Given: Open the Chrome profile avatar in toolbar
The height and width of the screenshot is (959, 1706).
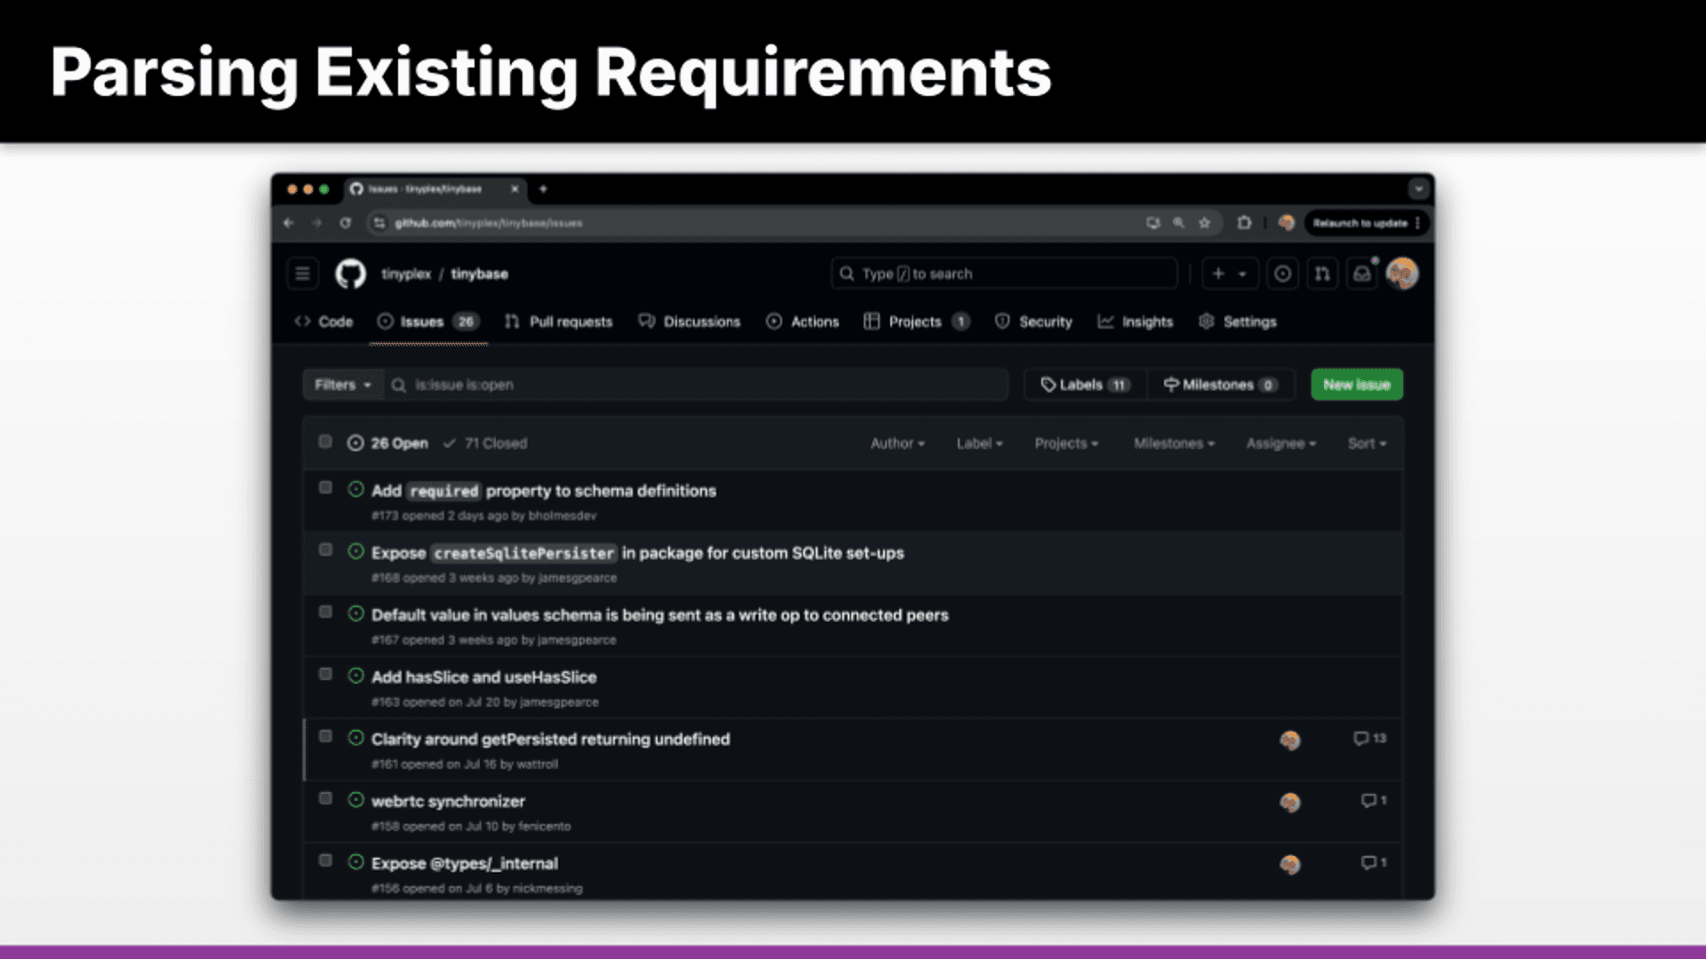Looking at the screenshot, I should pyautogui.click(x=1286, y=223).
